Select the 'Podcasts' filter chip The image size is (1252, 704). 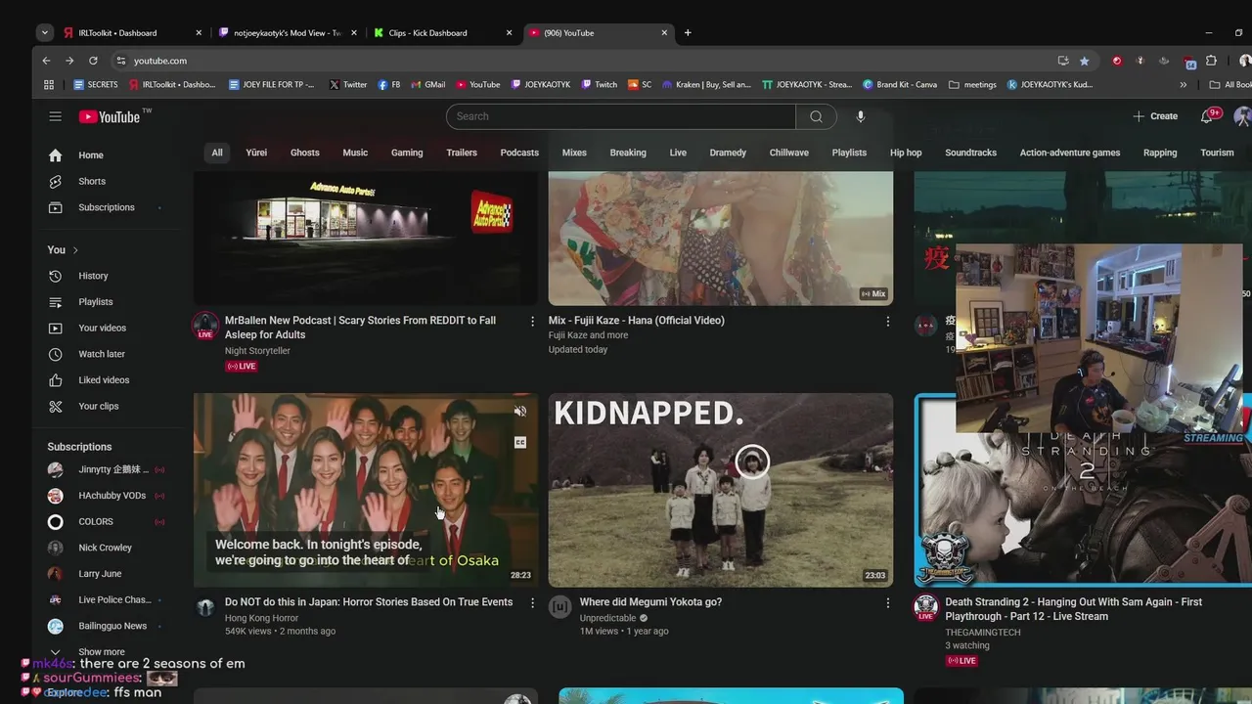click(x=519, y=153)
